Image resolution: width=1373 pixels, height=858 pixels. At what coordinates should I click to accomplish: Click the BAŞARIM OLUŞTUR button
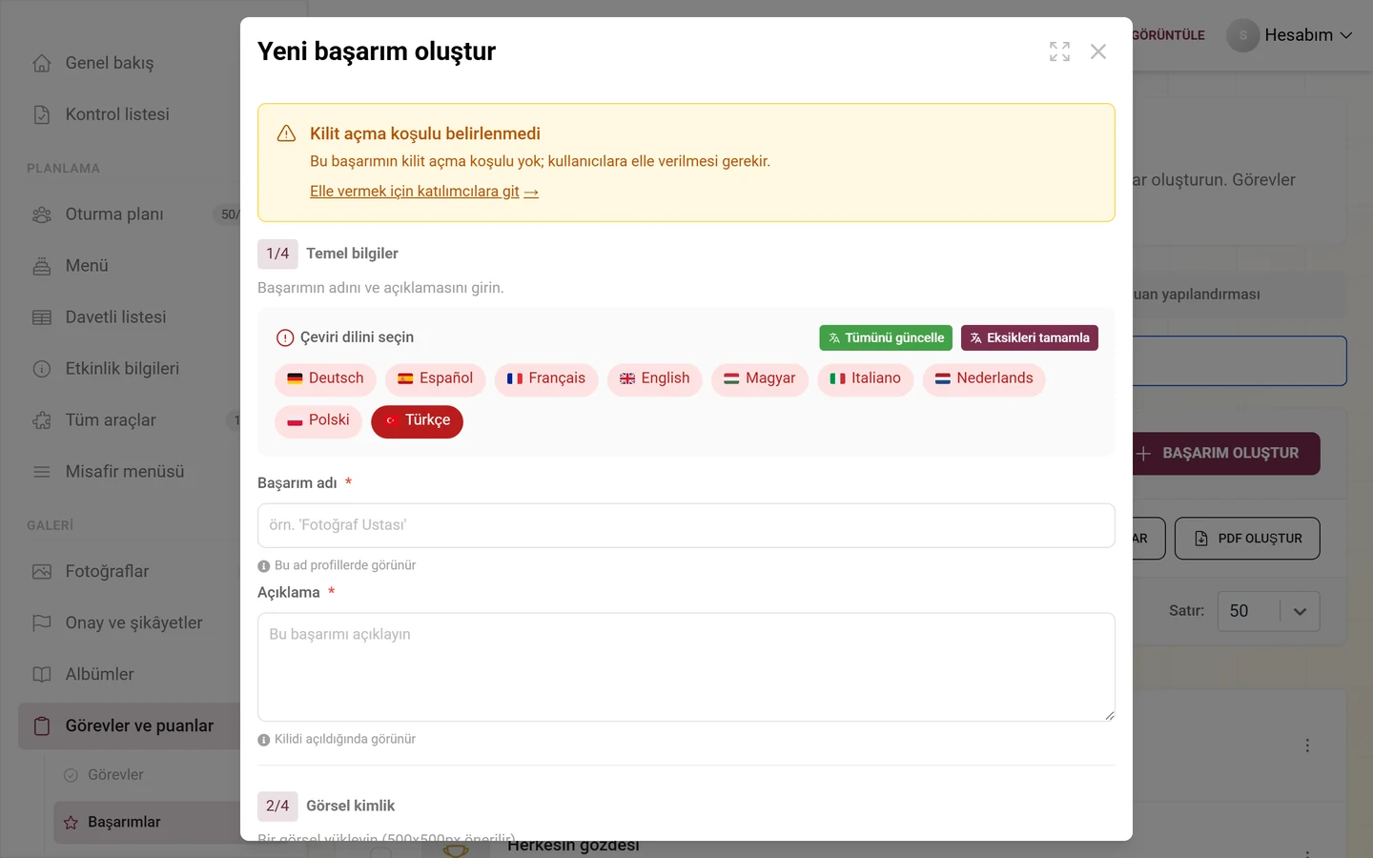pyautogui.click(x=1225, y=454)
